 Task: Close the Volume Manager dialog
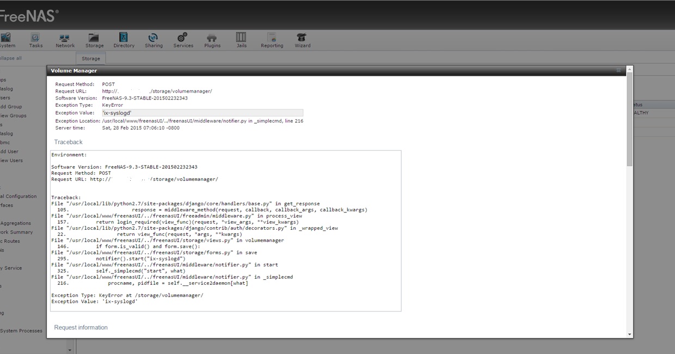(x=618, y=70)
